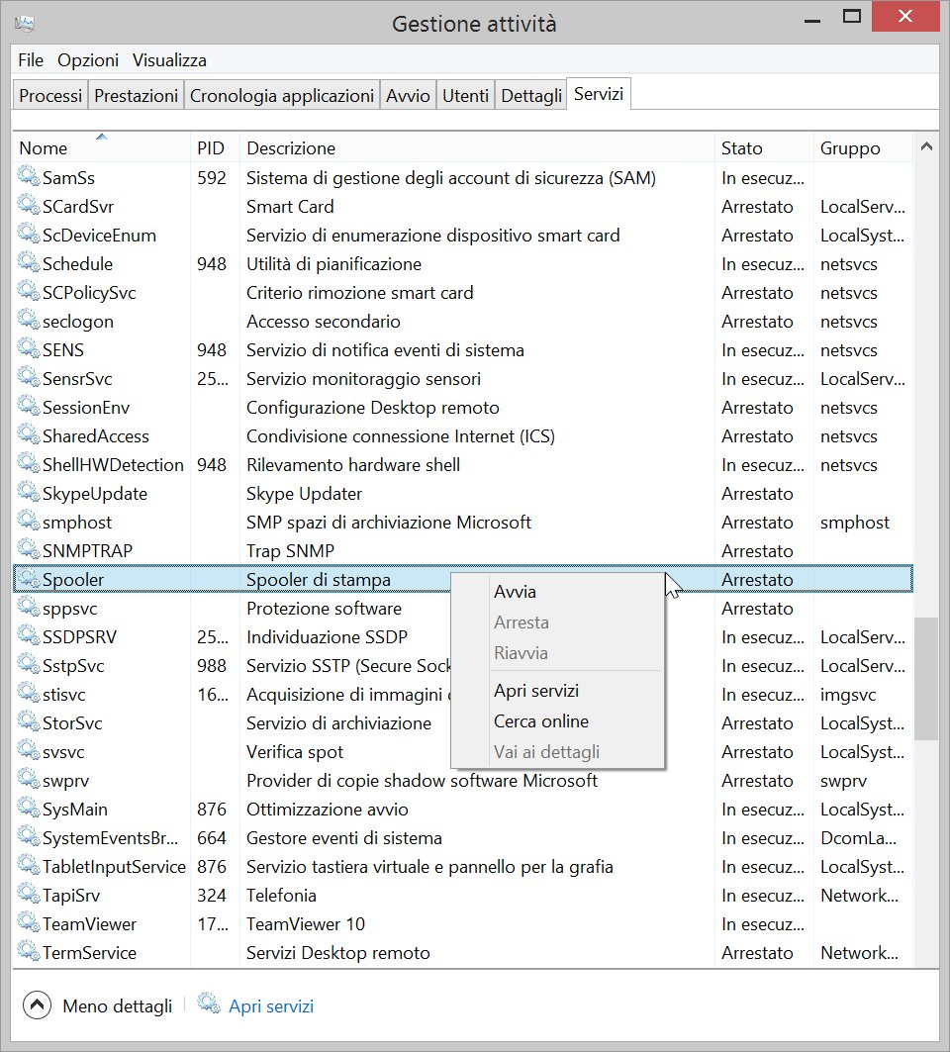Click the description 'Utilità di pianificazione'
Image resolution: width=950 pixels, height=1052 pixels.
(x=333, y=263)
